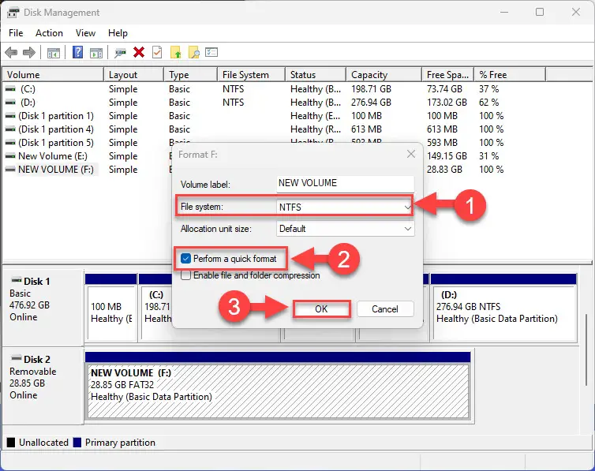Click the 149.15 GB free space cell
The width and height of the screenshot is (595, 471).
pyautogui.click(x=447, y=156)
